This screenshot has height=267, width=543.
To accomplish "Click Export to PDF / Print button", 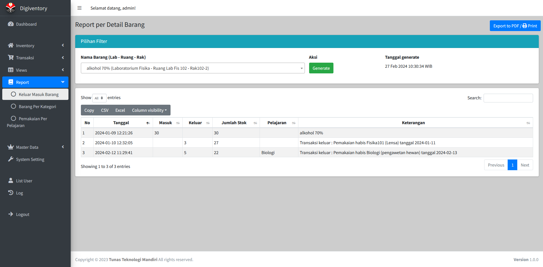I will tap(515, 26).
